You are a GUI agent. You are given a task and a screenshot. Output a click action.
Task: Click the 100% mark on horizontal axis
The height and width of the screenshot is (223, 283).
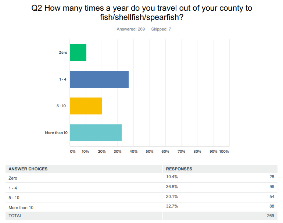click(224, 152)
